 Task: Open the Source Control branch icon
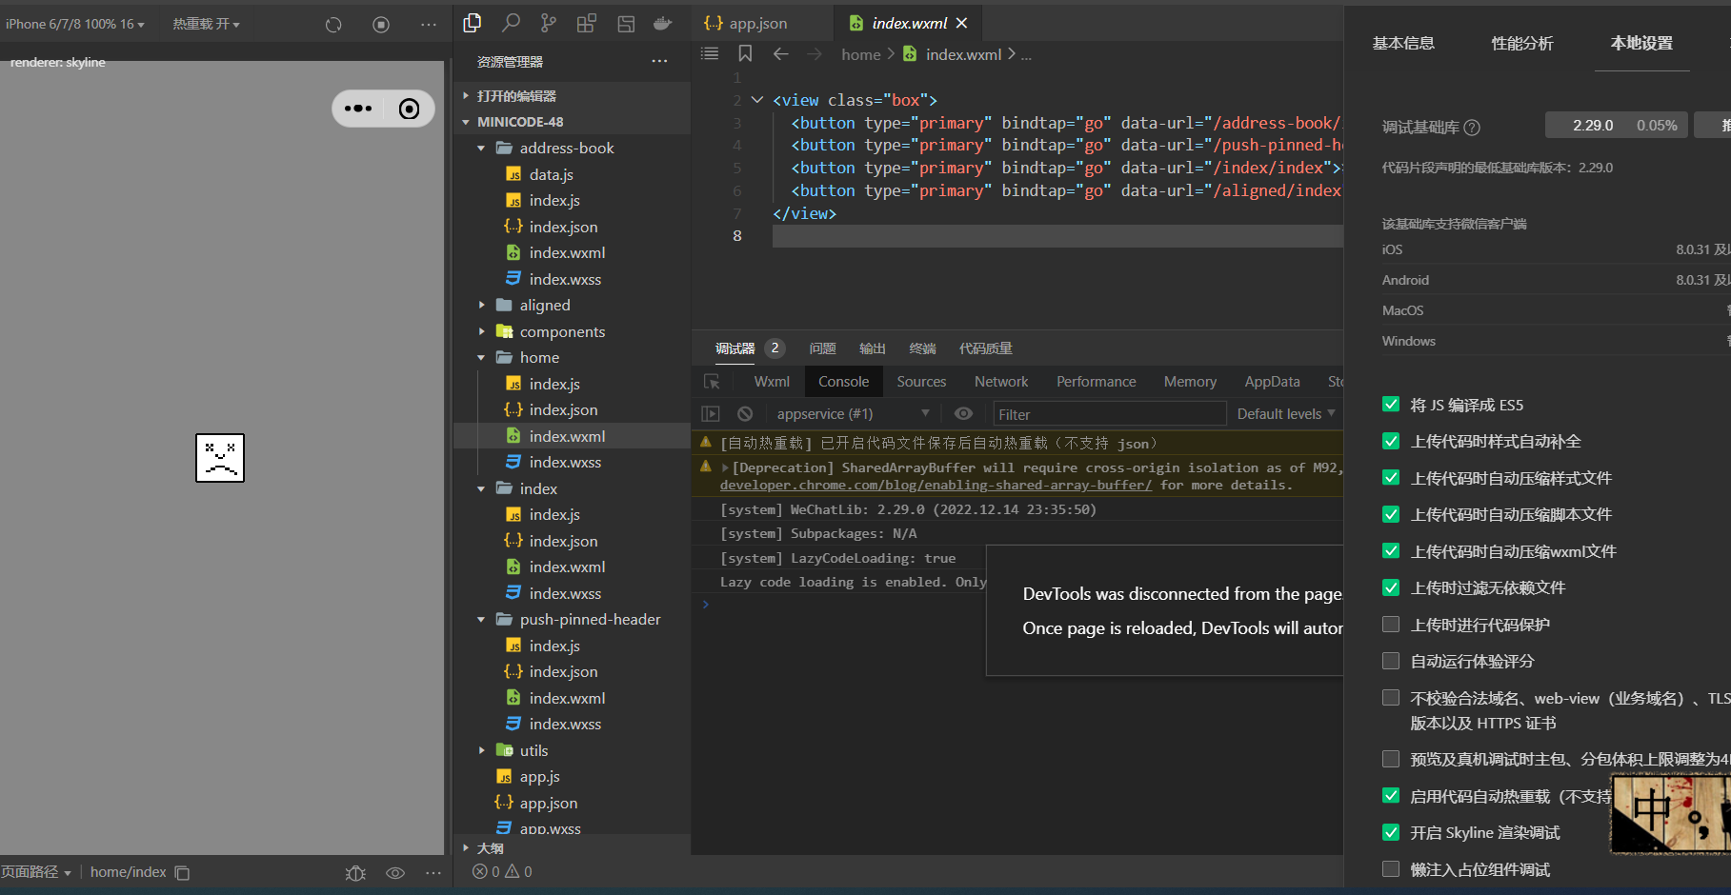click(549, 23)
